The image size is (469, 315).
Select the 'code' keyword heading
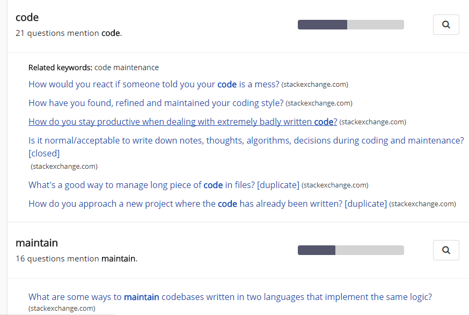[x=27, y=17]
